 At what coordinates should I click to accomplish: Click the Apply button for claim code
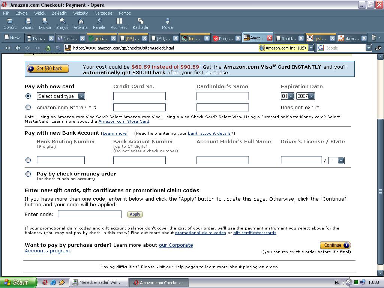(135, 214)
